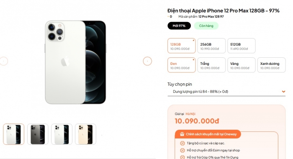This screenshot has width=293, height=159.
Task: Click the gift icon in promotion banner
Action: pos(182,134)
